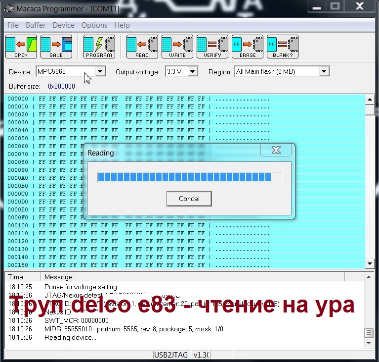379x362 pixels.
Task: Click the Write device toolbar icon
Action: pos(177,47)
